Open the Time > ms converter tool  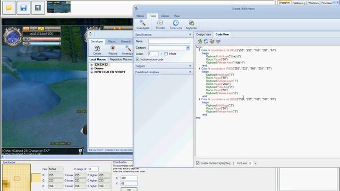176,25
